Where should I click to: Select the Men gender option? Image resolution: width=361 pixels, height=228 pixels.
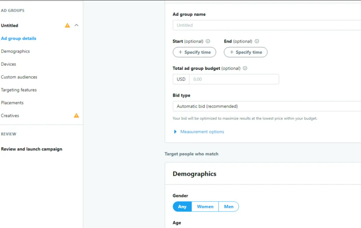[229, 207]
